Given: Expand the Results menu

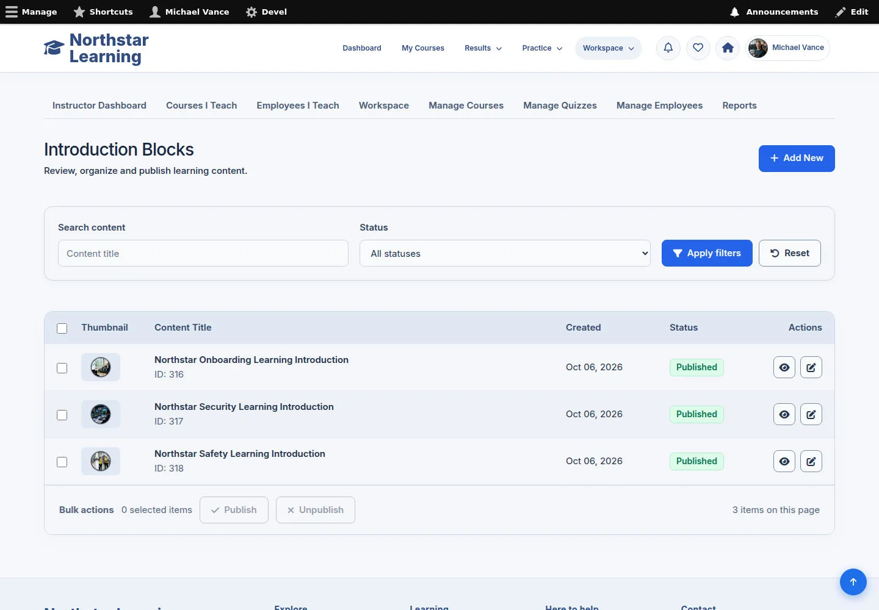Looking at the screenshot, I should pos(483,48).
